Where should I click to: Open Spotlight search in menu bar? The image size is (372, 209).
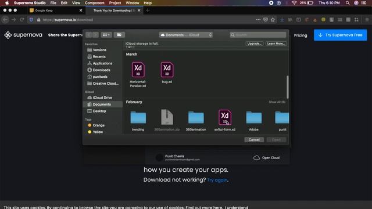pos(348,3)
